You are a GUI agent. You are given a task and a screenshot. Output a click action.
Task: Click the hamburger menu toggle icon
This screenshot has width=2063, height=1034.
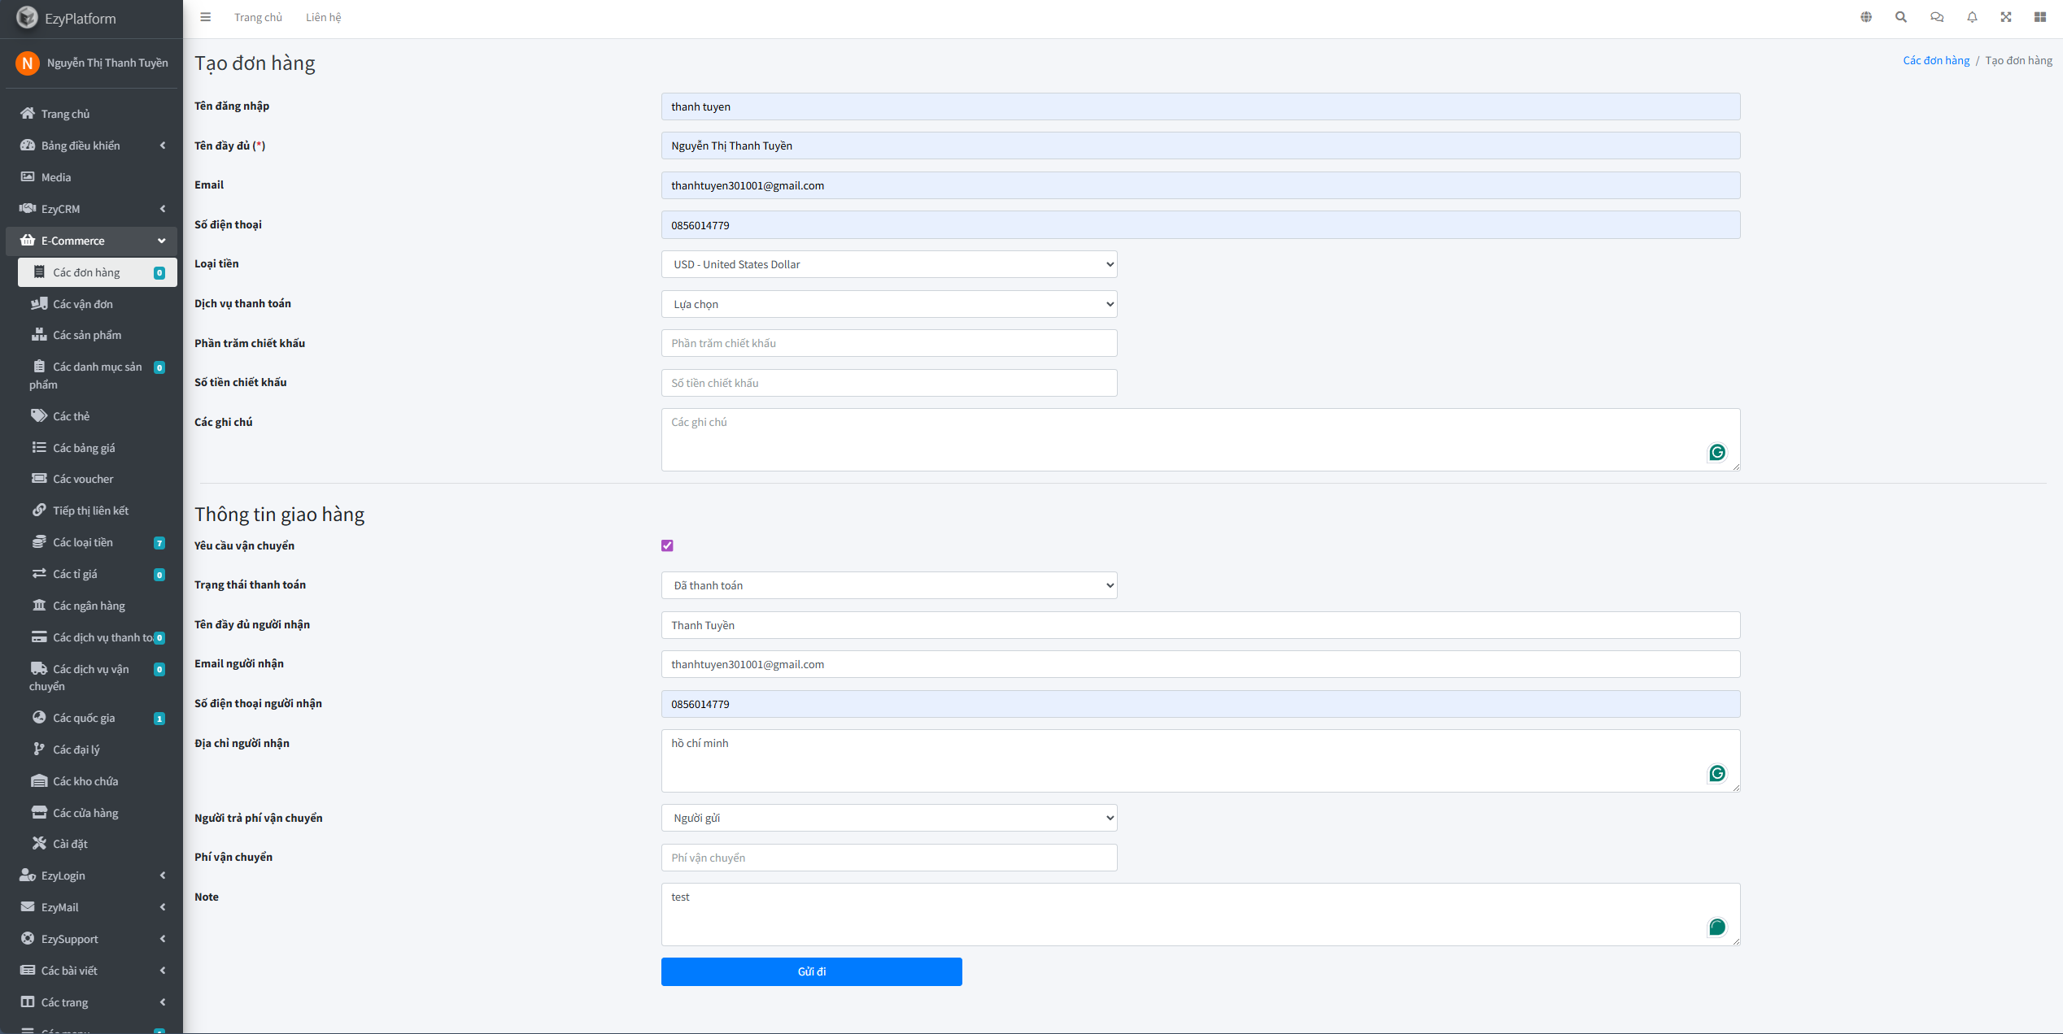(x=206, y=17)
